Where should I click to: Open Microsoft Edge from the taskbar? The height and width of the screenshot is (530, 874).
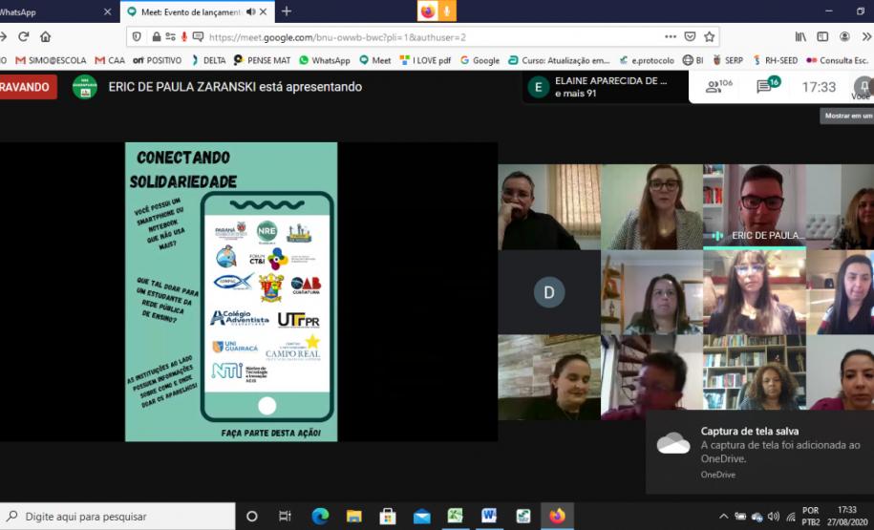(x=320, y=517)
